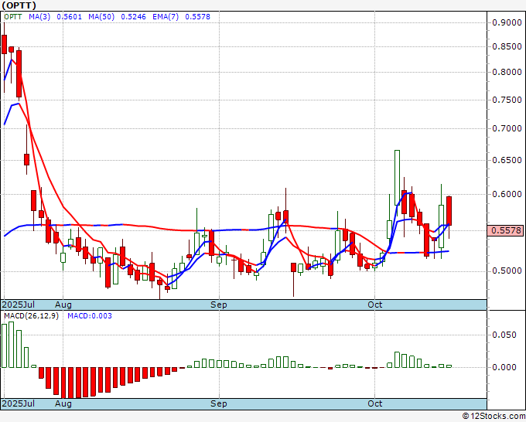Click the 0.9000 price axis label
This screenshot has width=526, height=422.
pyautogui.click(x=507, y=22)
